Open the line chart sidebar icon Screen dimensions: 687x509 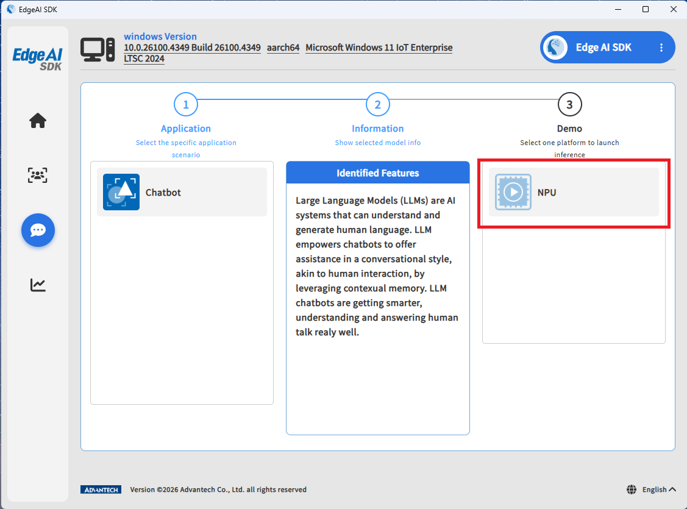tap(38, 285)
